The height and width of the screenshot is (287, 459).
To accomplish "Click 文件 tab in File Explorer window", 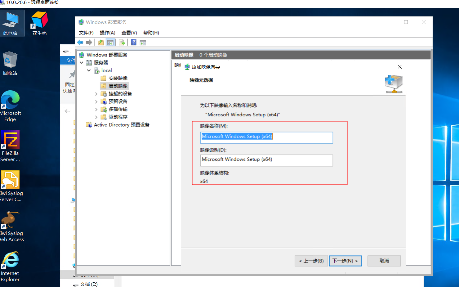I will (68, 60).
